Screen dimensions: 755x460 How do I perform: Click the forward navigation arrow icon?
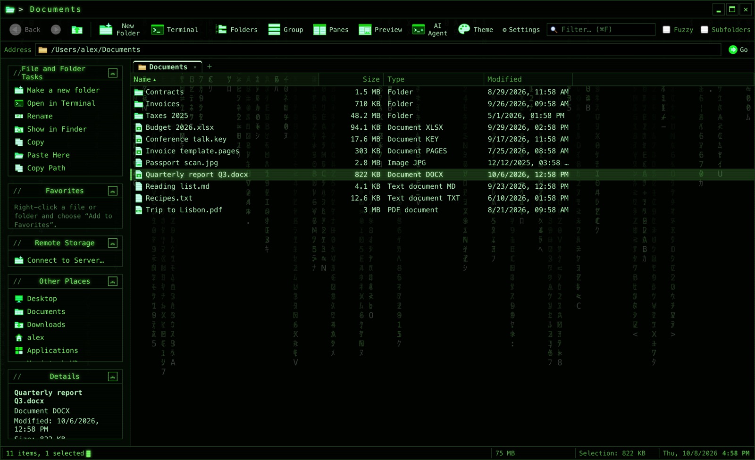[56, 30]
